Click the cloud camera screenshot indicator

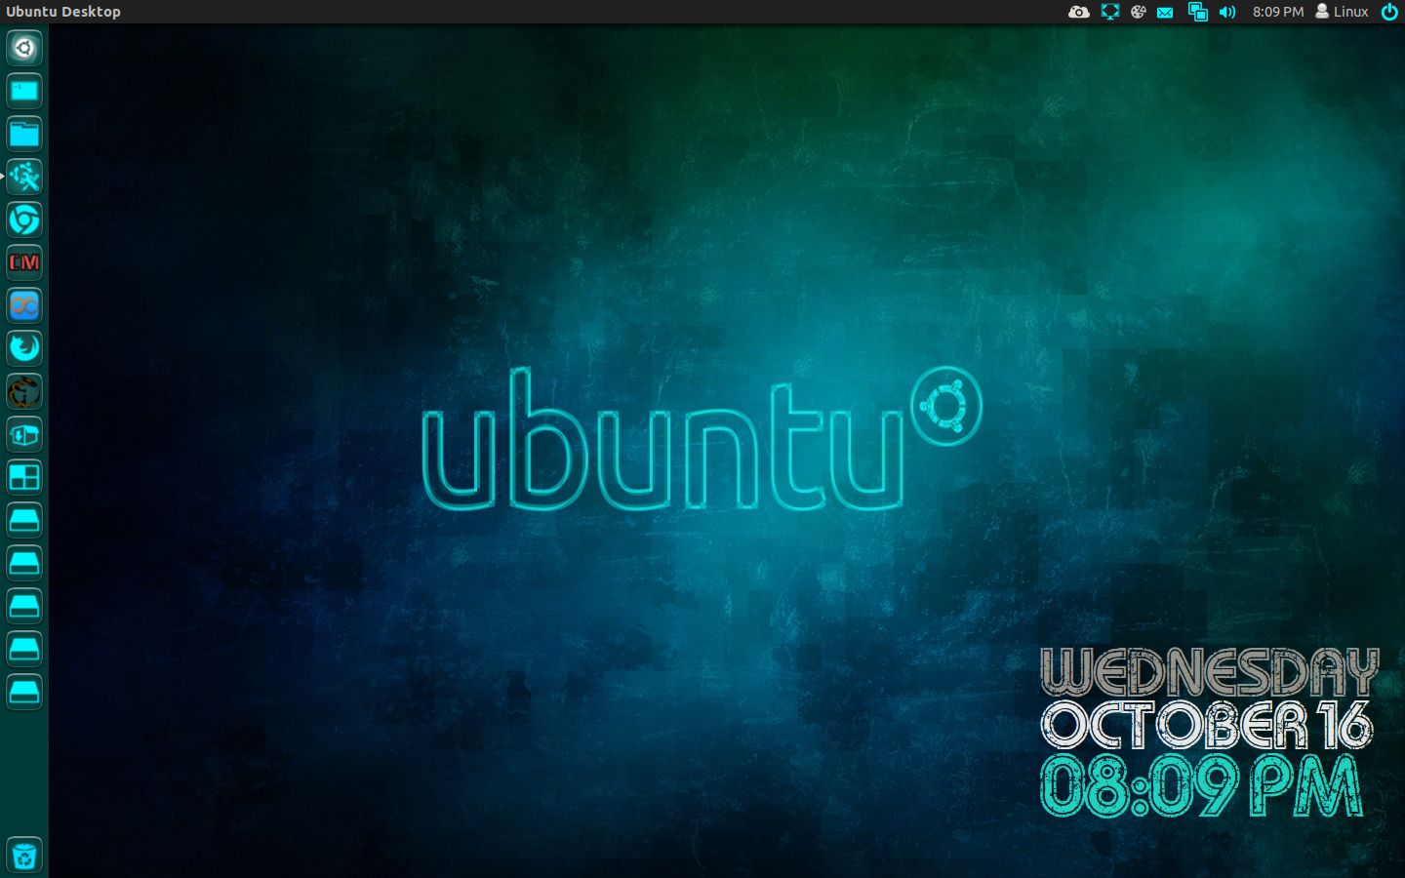coord(1078,12)
